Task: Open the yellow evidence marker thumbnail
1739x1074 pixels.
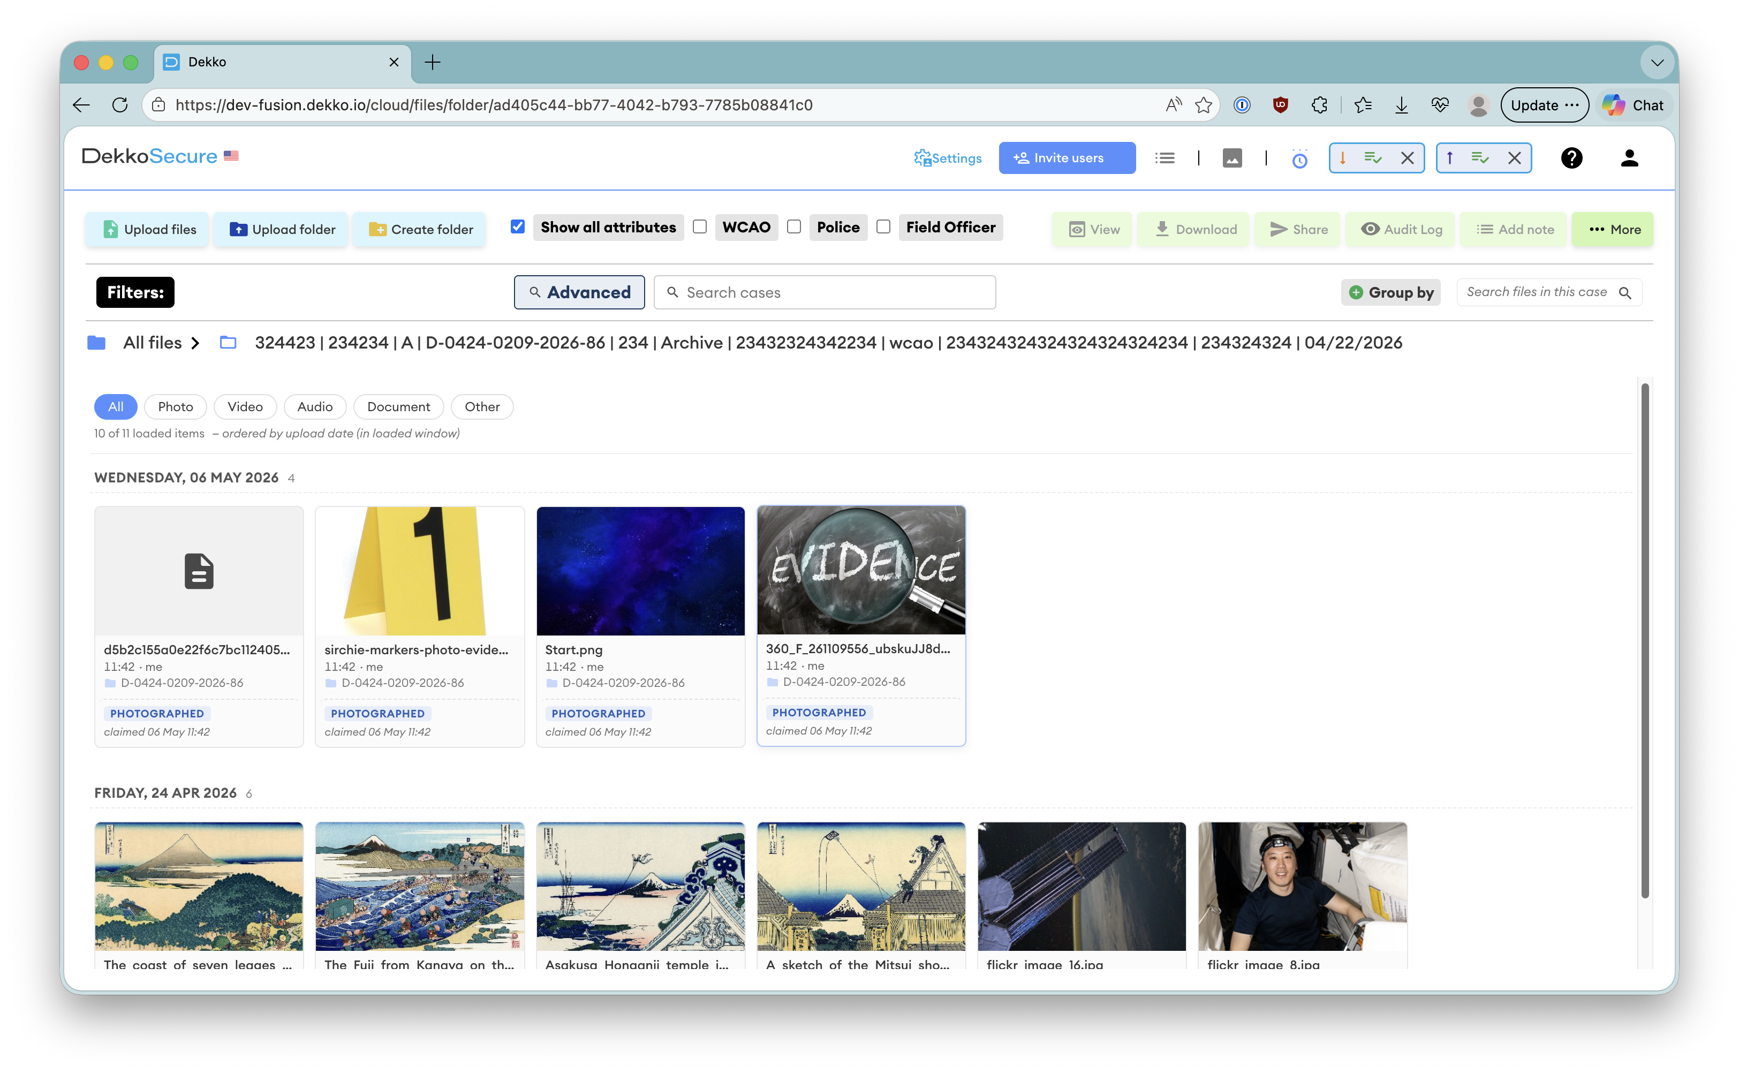Action: (420, 571)
